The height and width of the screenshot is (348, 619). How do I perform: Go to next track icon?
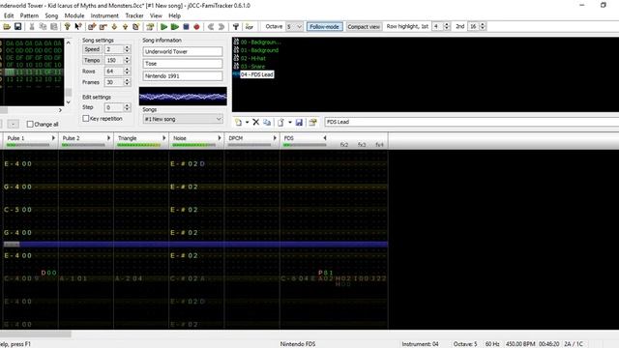pos(221,27)
